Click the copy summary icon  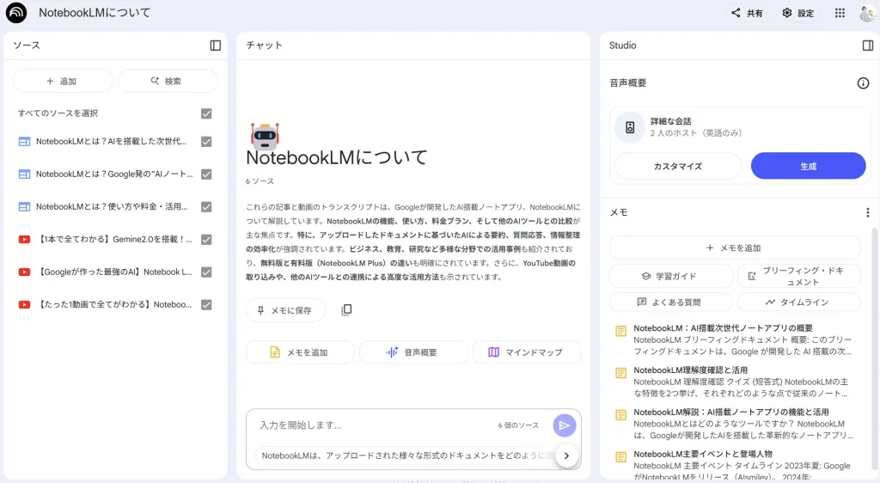pyautogui.click(x=346, y=309)
